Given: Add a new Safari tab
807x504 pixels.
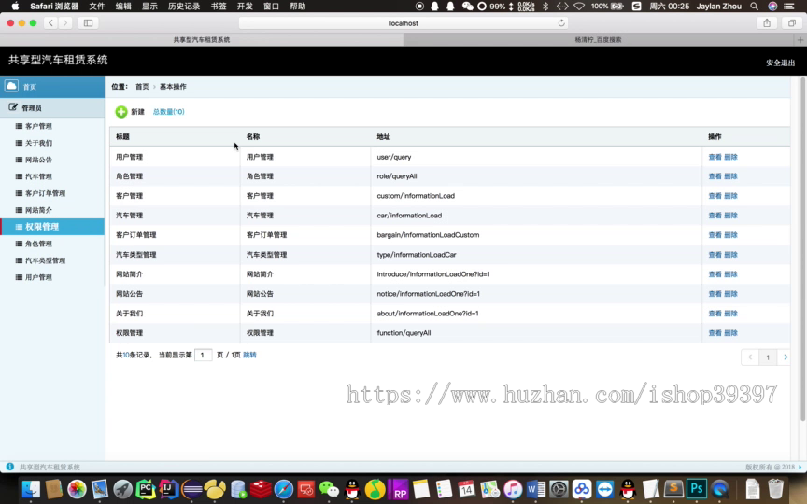Looking at the screenshot, I should pyautogui.click(x=800, y=39).
